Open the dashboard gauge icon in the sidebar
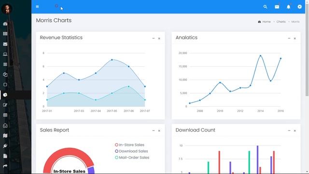Viewport: 309px width, 174px height. (5, 24)
